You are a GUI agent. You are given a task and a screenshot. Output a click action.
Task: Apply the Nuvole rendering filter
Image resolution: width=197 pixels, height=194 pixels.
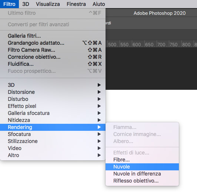click(142, 167)
